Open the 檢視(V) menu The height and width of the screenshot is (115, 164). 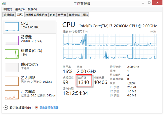pyautogui.click(x=33, y=9)
